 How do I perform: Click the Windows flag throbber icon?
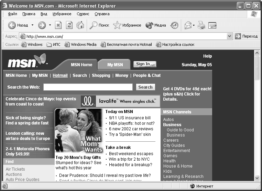click(254, 14)
